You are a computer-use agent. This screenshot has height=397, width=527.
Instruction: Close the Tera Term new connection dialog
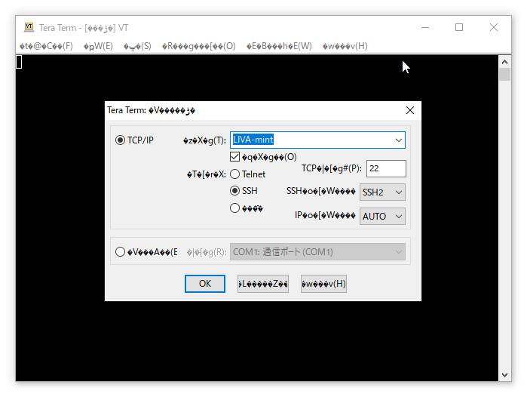pos(409,110)
